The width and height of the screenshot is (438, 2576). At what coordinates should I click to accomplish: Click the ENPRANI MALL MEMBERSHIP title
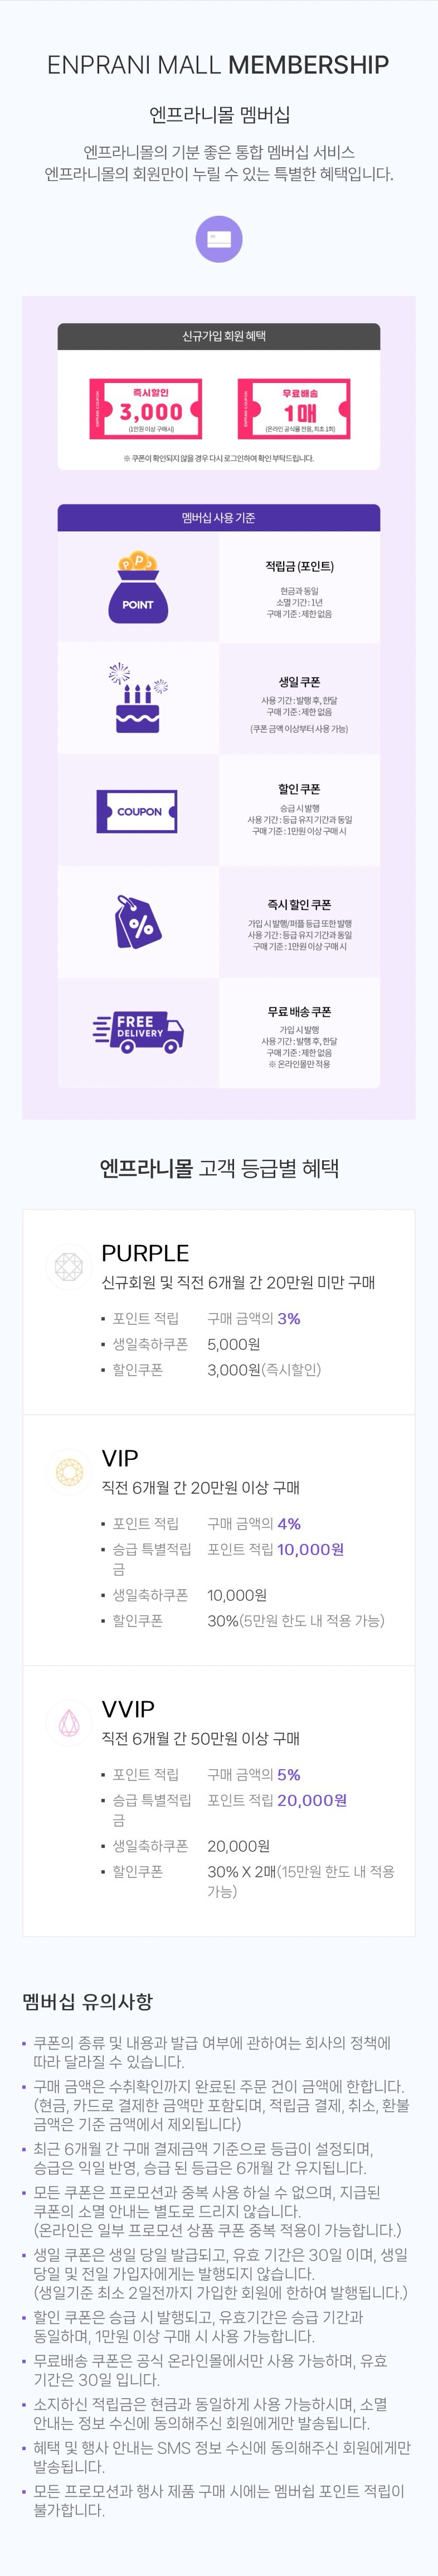(219, 65)
